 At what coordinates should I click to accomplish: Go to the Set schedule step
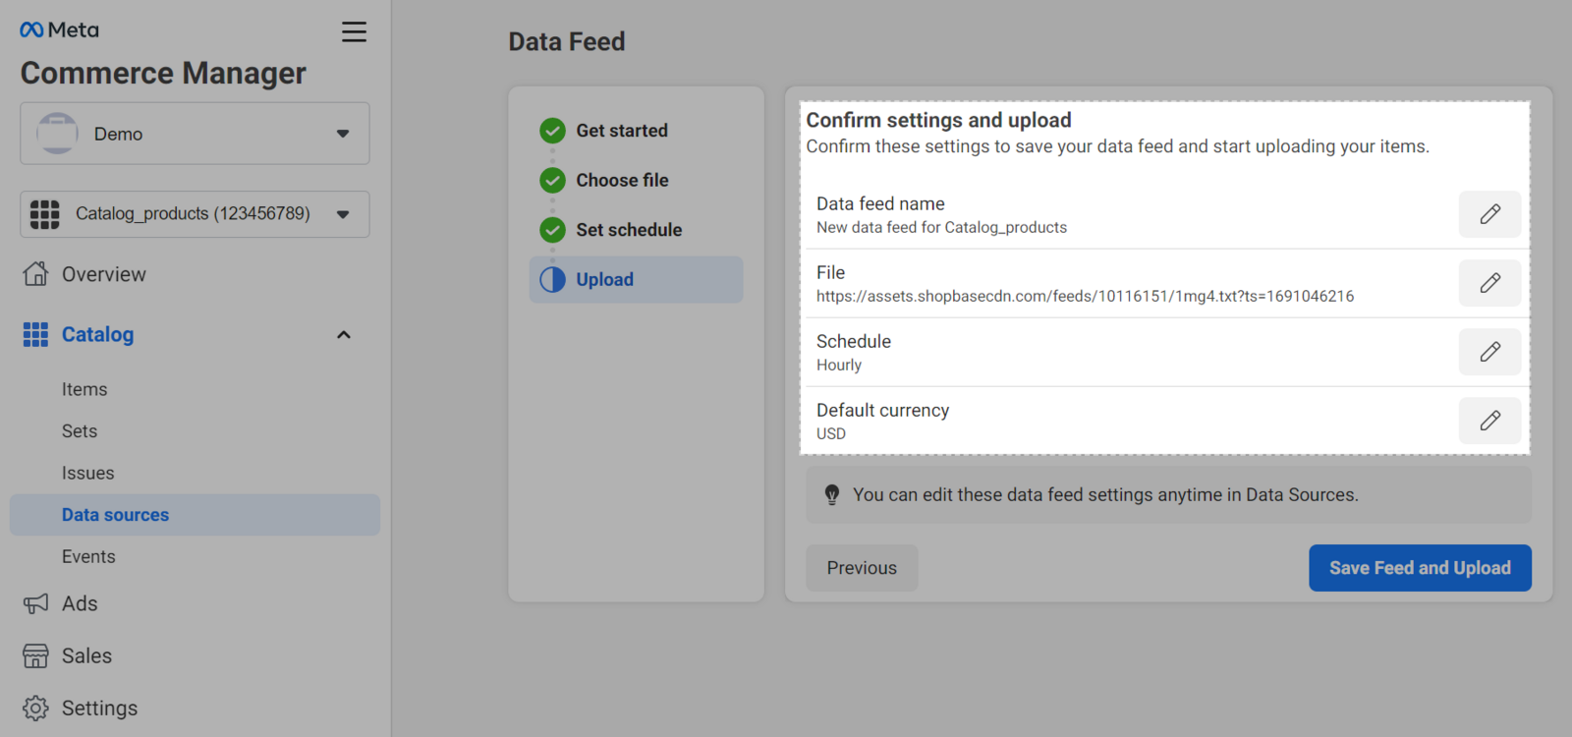629,230
